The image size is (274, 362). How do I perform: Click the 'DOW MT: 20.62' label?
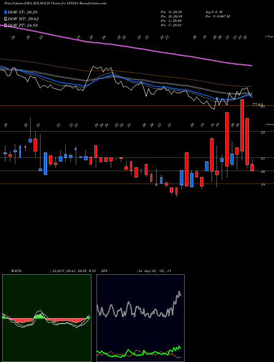pyautogui.click(x=23, y=19)
